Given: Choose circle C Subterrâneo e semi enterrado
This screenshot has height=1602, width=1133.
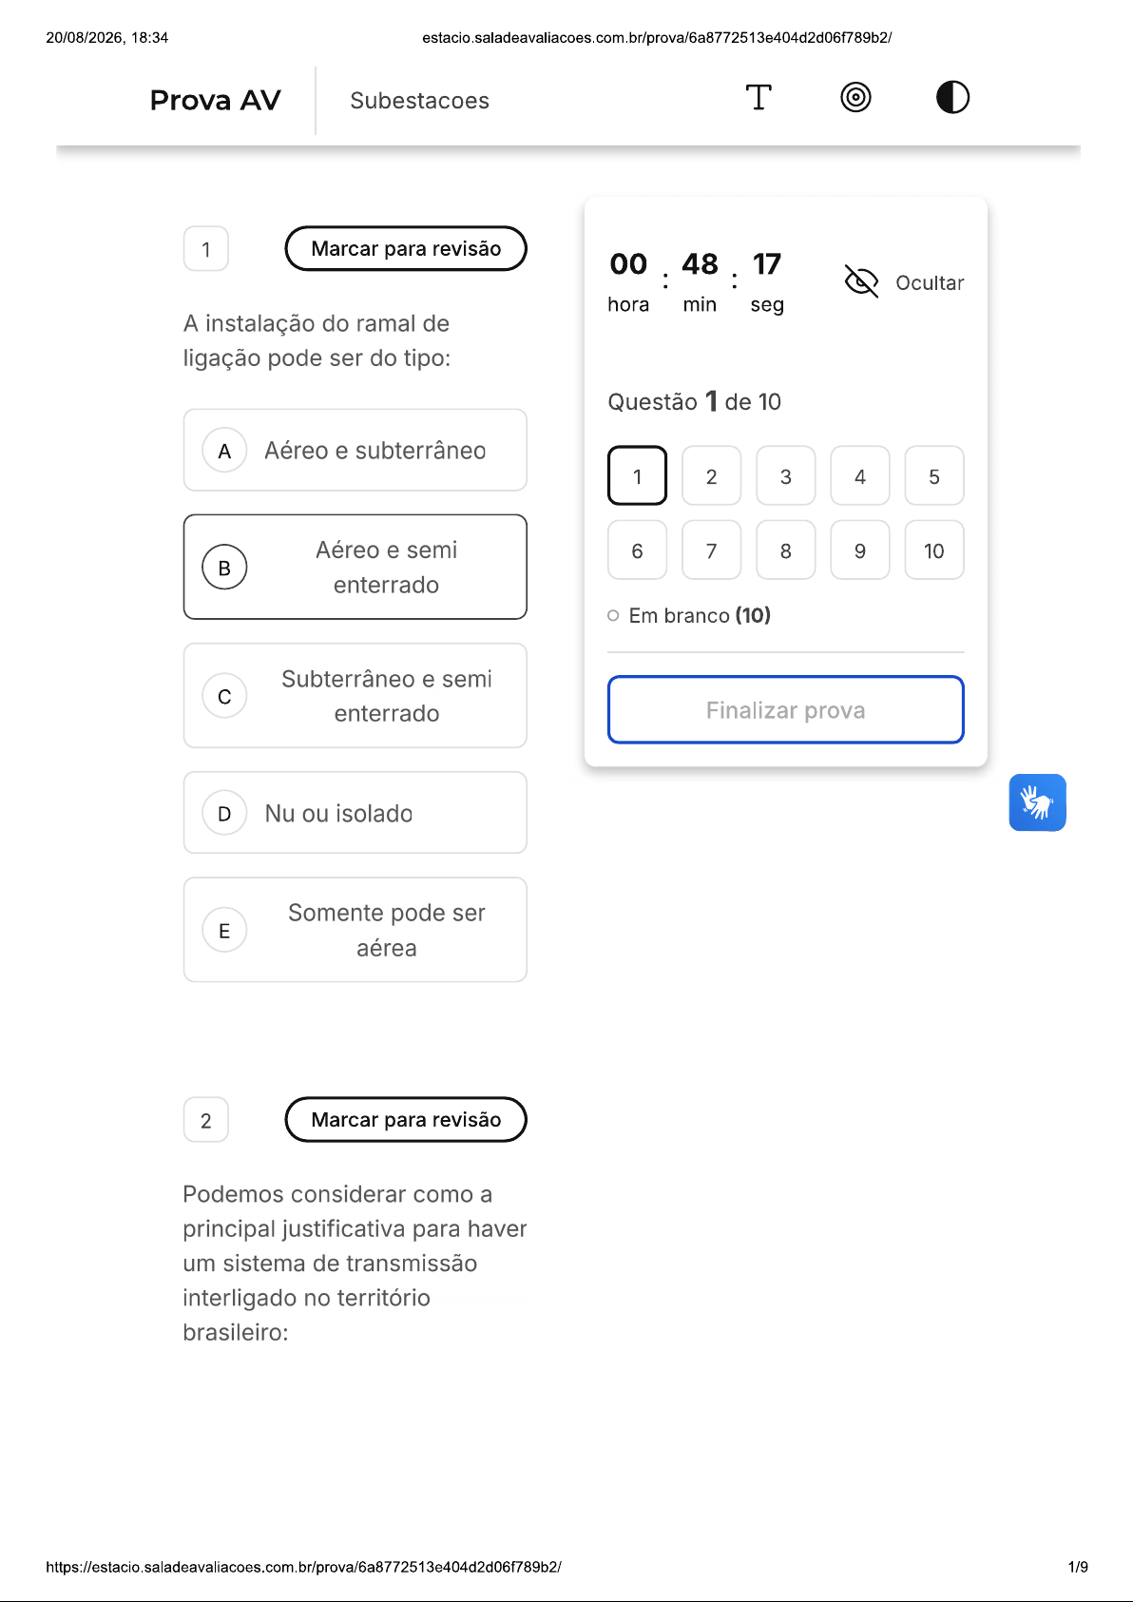Looking at the screenshot, I should pyautogui.click(x=224, y=696).
